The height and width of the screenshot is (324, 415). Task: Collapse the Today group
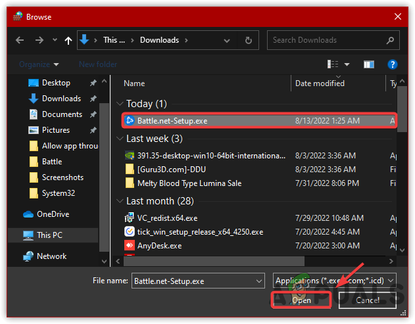119,104
